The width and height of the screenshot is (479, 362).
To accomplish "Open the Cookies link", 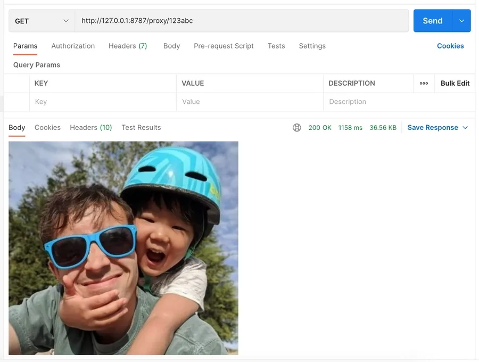I will 450,46.
